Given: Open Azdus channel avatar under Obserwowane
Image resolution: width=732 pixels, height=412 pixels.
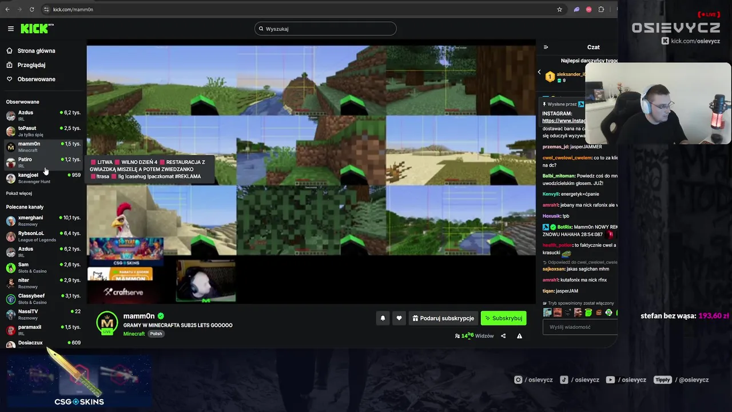Looking at the screenshot, I should 10,116.
